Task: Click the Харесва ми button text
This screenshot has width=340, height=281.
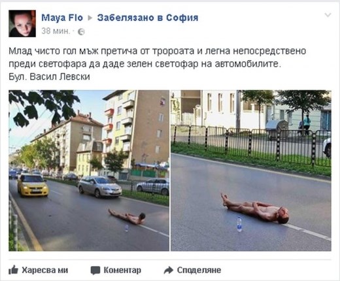Action: click(x=45, y=271)
